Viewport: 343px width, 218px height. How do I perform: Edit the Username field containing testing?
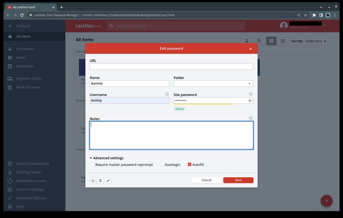(129, 100)
